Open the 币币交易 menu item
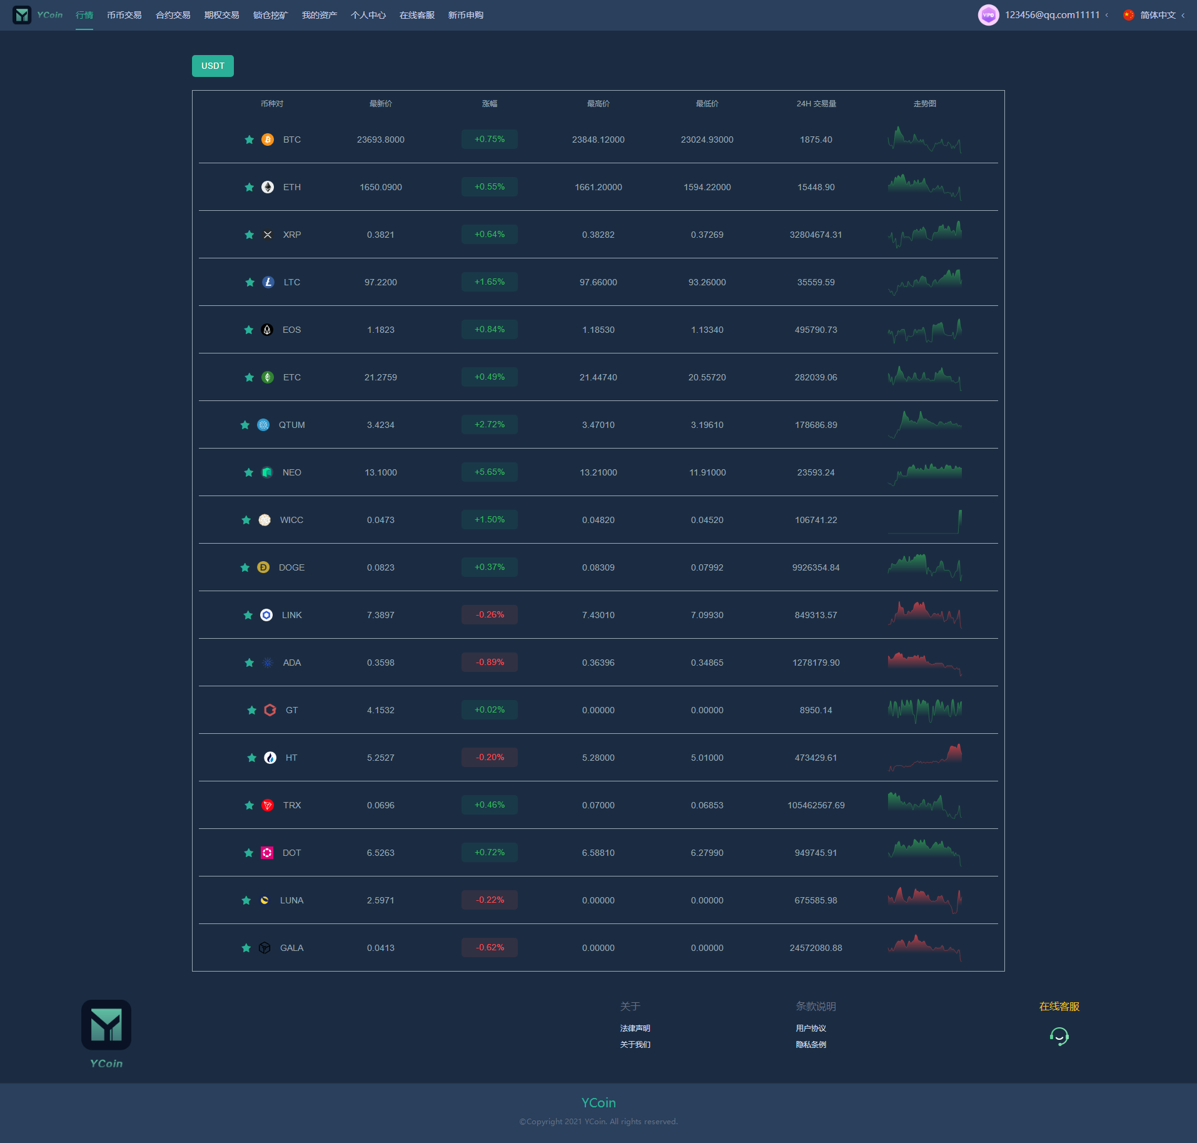 point(124,15)
